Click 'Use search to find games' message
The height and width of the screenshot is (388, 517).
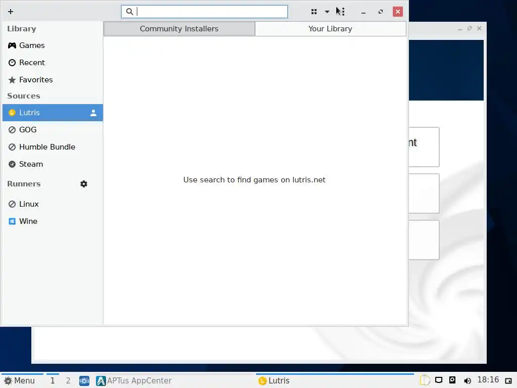[254, 180]
